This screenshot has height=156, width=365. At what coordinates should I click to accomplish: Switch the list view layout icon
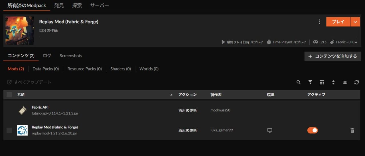point(322,82)
